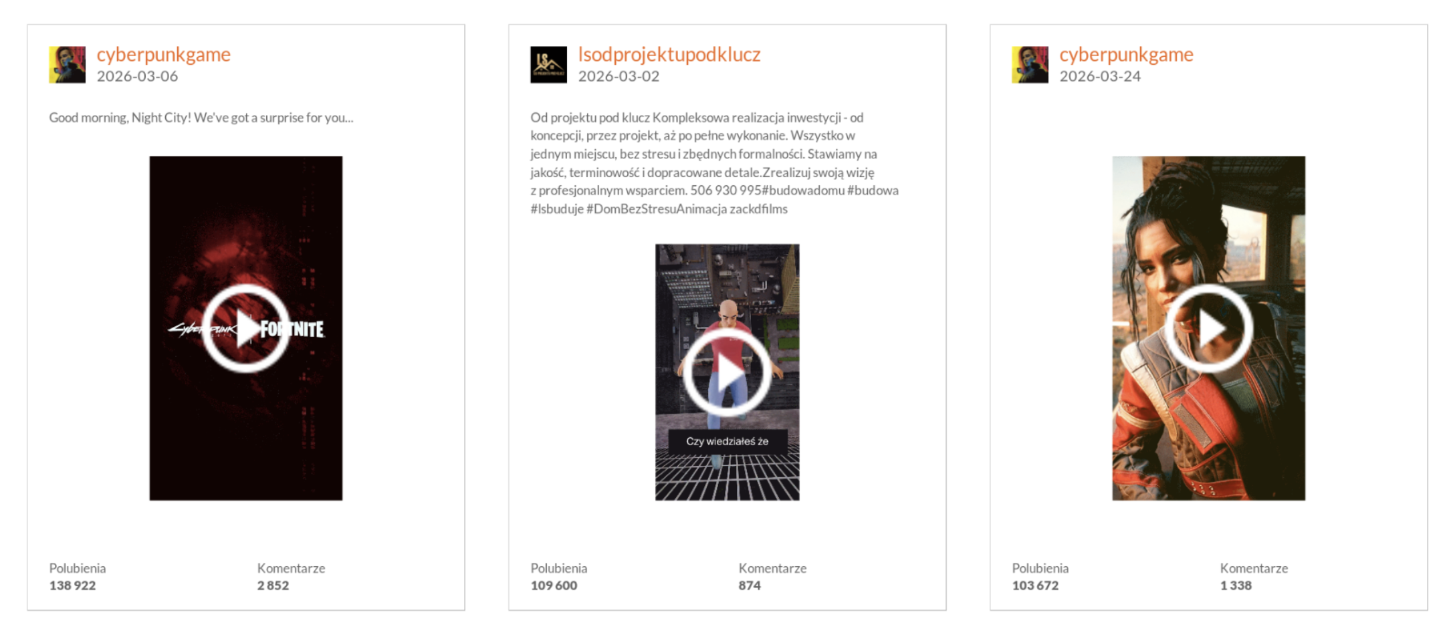Image resolution: width=1451 pixels, height=643 pixels.
Task: Open lsodprojektupodklucz profile avatar
Action: coord(548,64)
